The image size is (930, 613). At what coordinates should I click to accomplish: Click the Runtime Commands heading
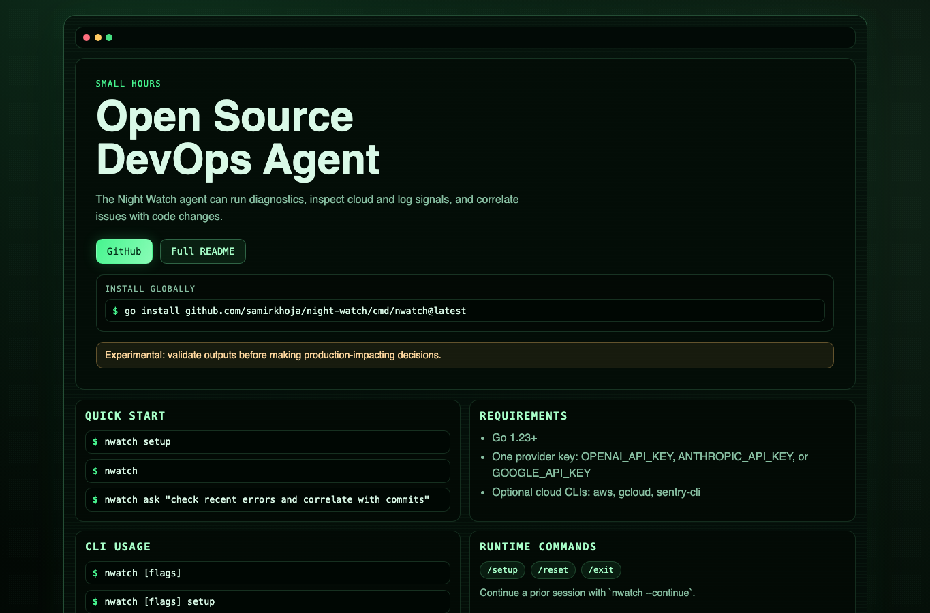click(x=538, y=547)
